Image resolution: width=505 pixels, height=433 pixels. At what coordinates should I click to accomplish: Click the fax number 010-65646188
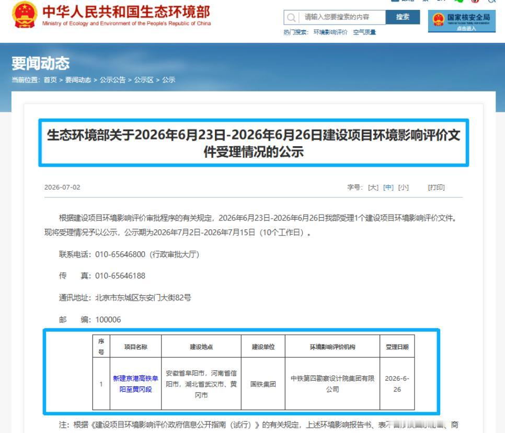120,276
